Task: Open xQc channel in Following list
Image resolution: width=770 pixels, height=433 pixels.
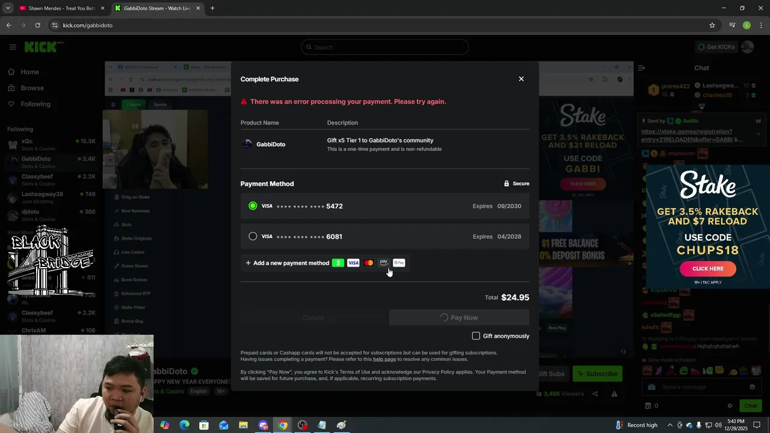Action: click(51, 144)
